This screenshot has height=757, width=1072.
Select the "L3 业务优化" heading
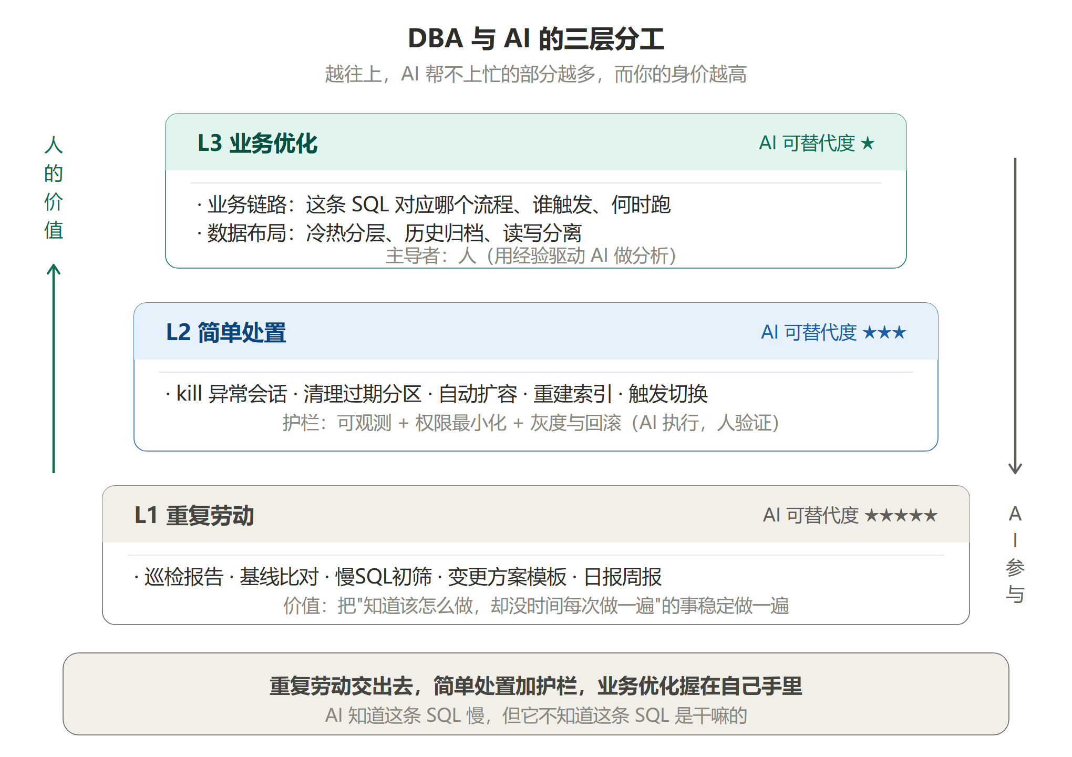(257, 144)
